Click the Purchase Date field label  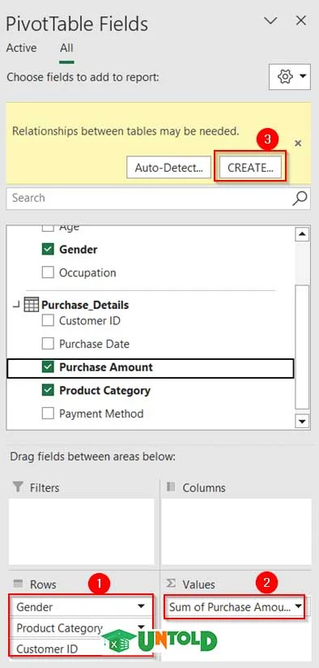pos(94,344)
